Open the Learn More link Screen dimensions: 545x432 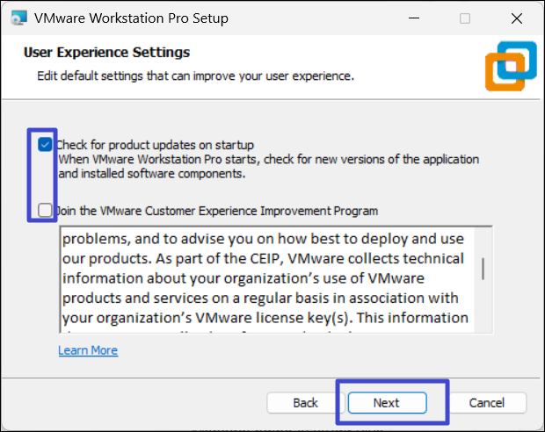click(88, 350)
